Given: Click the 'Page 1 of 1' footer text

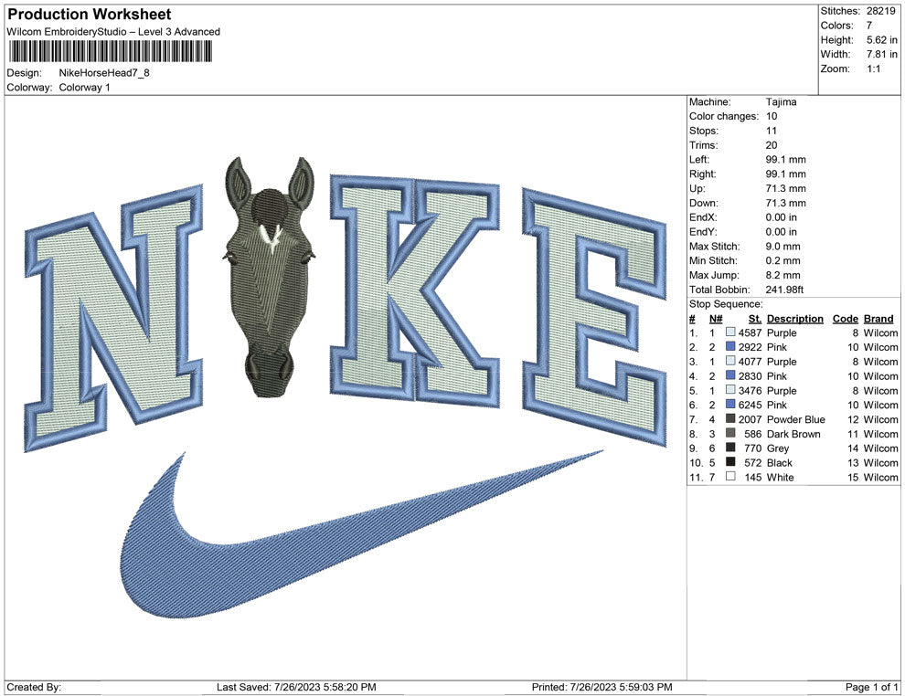Looking at the screenshot, I should pos(871,687).
